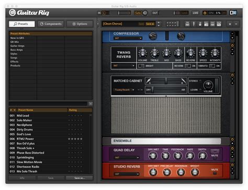Enable LEARN in Matched Cabinet
248x190 pixels.
tap(200, 90)
